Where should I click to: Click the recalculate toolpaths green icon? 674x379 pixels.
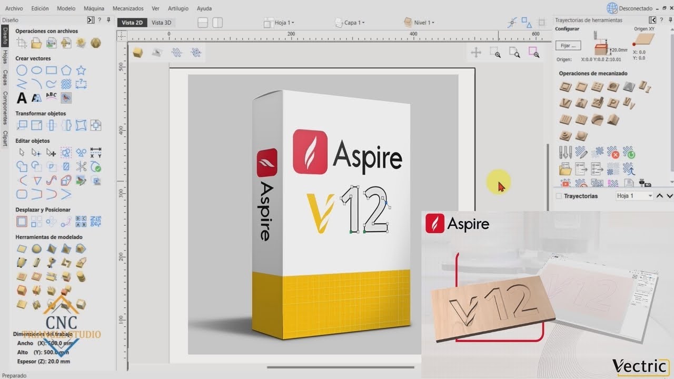click(629, 153)
